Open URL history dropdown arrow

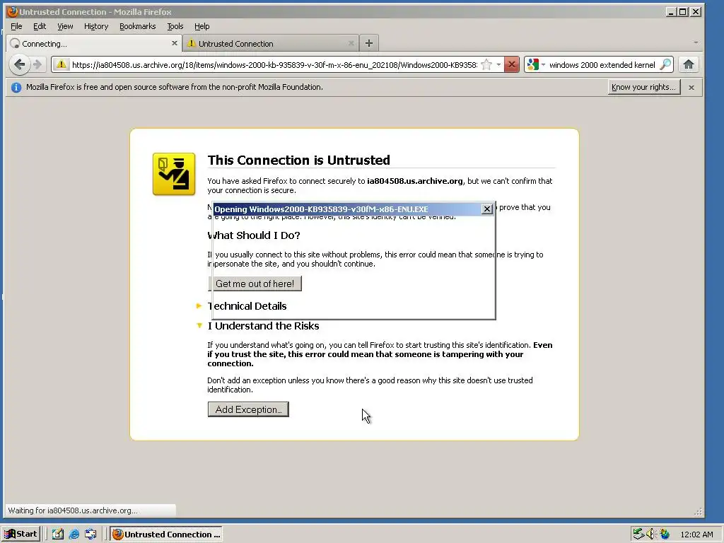[498, 64]
